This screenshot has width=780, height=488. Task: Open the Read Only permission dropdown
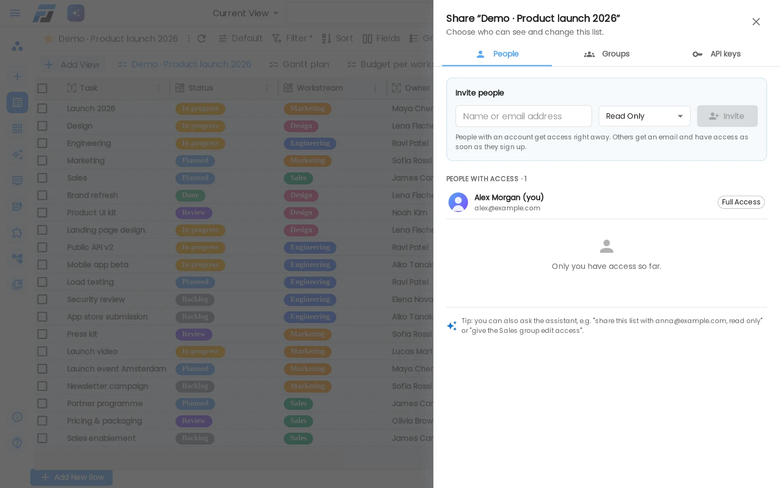[x=644, y=116]
